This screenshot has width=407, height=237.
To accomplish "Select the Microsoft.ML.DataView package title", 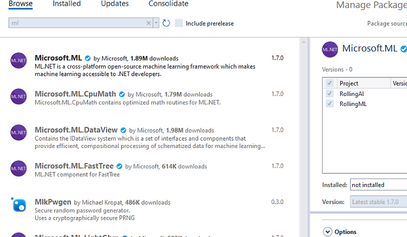I will tap(76, 130).
